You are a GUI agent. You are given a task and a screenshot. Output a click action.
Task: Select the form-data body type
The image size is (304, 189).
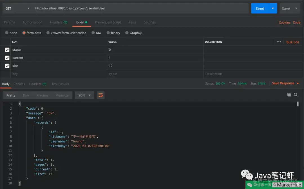[32, 33]
